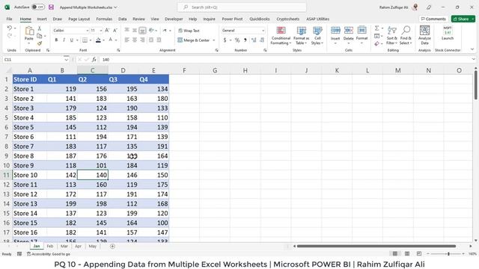Click Increase Font Size icon

coord(107,30)
